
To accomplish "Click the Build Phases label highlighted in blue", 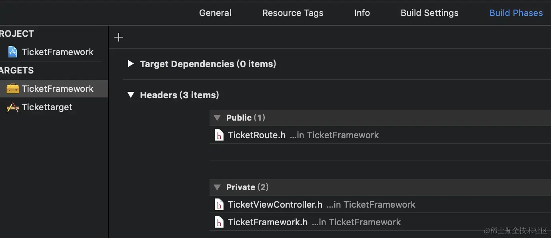I will [516, 13].
